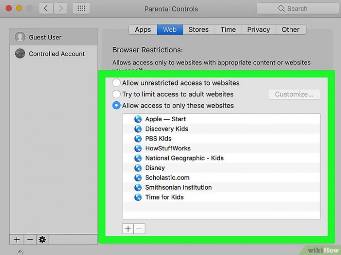The height and width of the screenshot is (255, 341).
Task: Select the HowStuffWorks website row
Action: [x=221, y=148]
